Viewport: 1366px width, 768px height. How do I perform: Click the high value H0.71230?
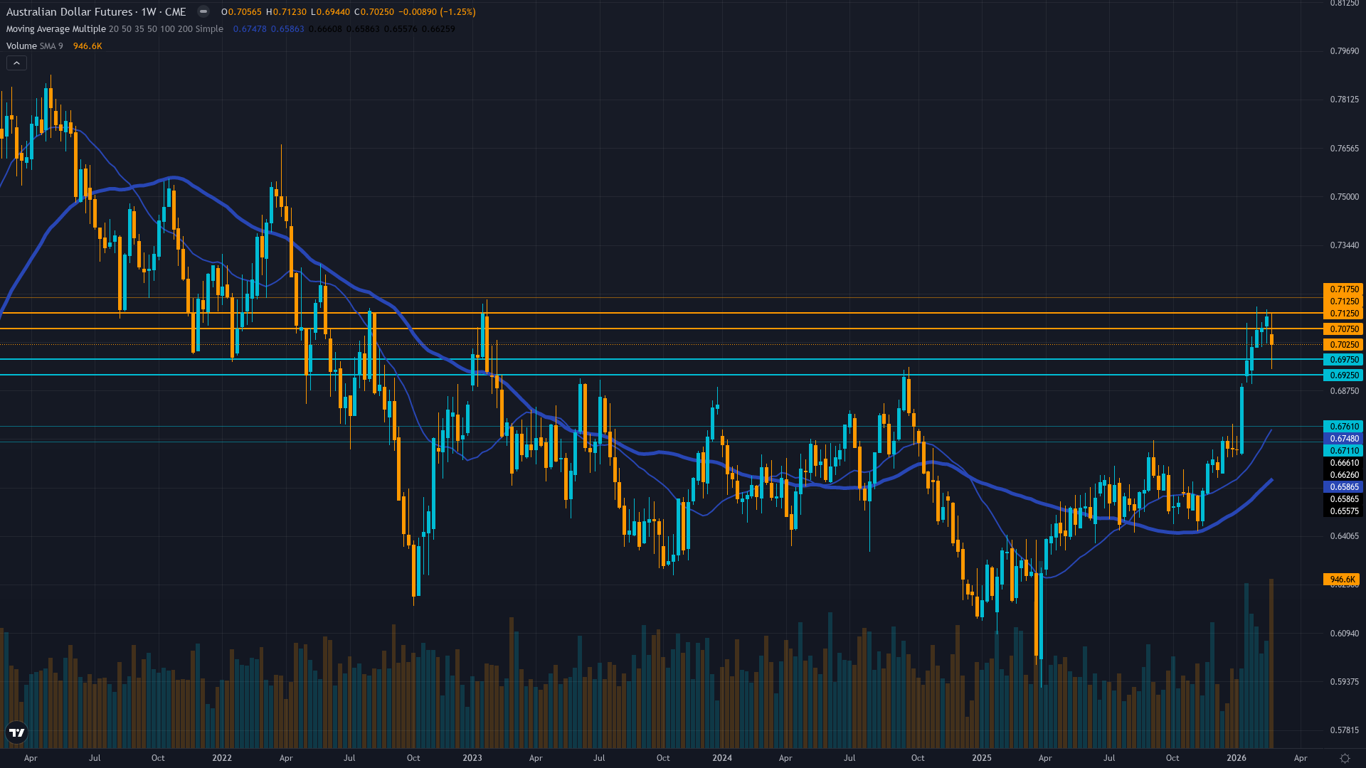click(286, 12)
